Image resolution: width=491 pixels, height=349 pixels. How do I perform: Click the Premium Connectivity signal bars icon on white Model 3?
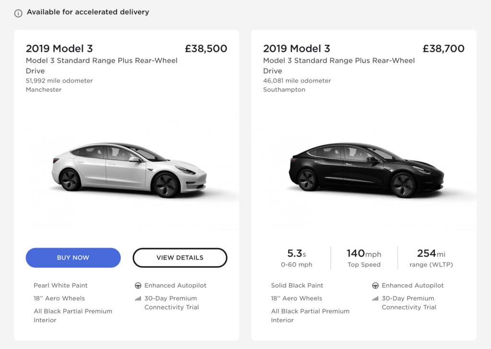tap(137, 299)
